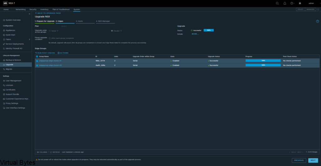Select the Parallel upgrade order radio
Image resolution: width=321 pixels, height=166 pixels.
click(x=112, y=31)
